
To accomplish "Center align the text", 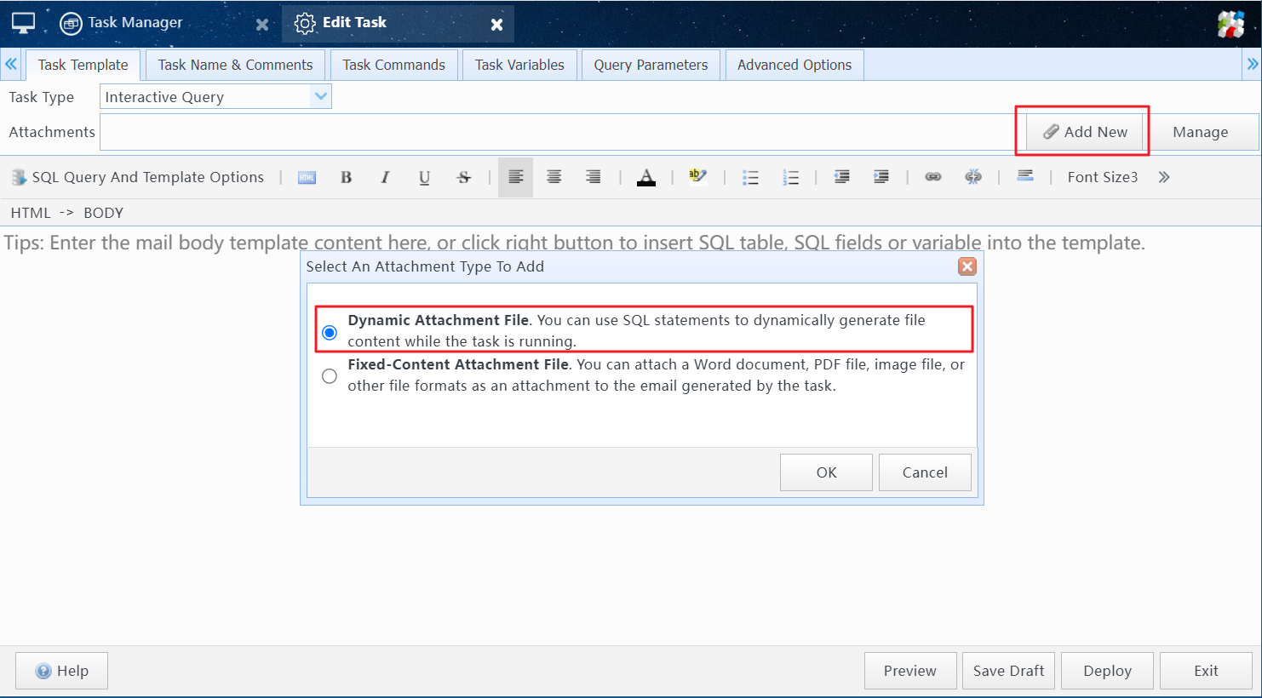I will pos(554,177).
